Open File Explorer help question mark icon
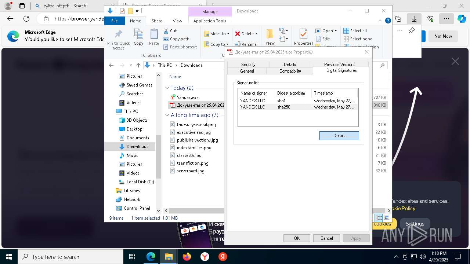 388,21
